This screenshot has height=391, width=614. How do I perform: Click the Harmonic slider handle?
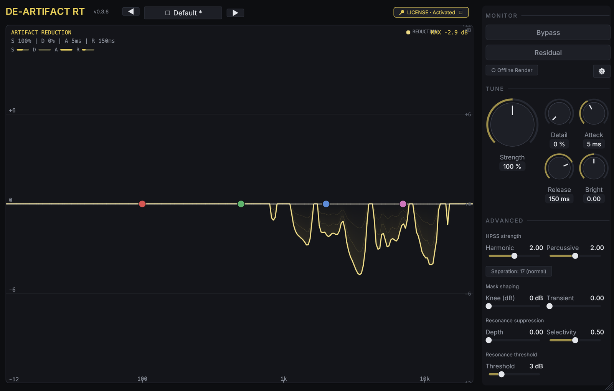click(514, 256)
